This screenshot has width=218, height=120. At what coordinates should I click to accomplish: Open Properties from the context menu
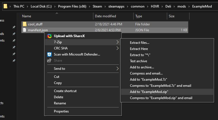(x=83, y=111)
